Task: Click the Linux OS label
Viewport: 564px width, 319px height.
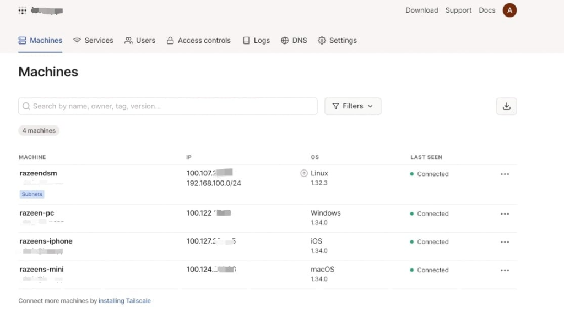Action: (319, 173)
